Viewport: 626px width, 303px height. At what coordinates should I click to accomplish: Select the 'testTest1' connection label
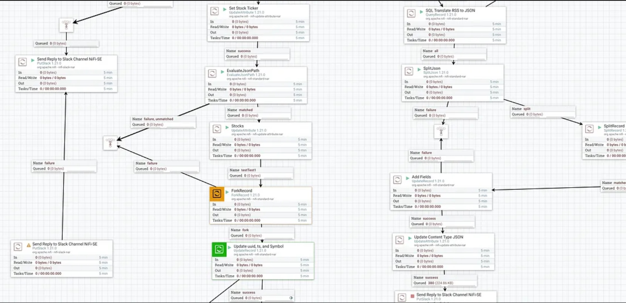(261, 173)
